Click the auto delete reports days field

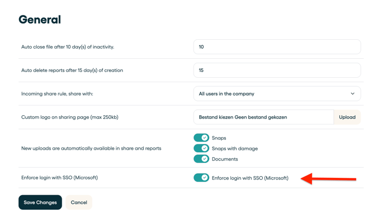point(277,70)
